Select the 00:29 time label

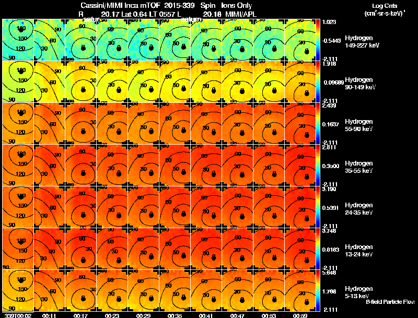click(143, 315)
